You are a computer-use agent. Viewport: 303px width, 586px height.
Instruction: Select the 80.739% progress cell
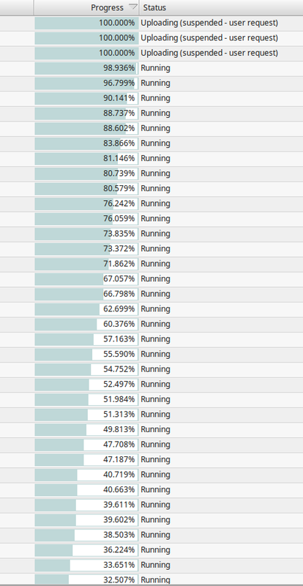coord(86,174)
